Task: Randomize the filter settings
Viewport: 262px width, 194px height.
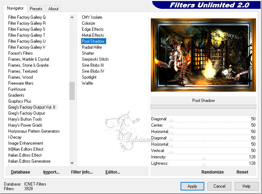Action: (x=212, y=172)
